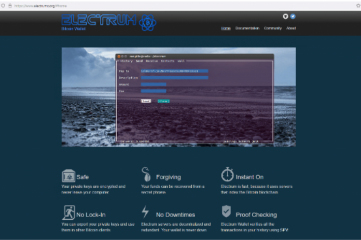Click the Safe heading

82,177
